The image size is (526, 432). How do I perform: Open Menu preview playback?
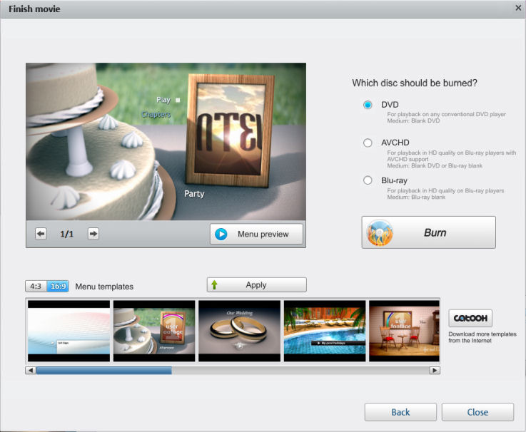point(256,234)
